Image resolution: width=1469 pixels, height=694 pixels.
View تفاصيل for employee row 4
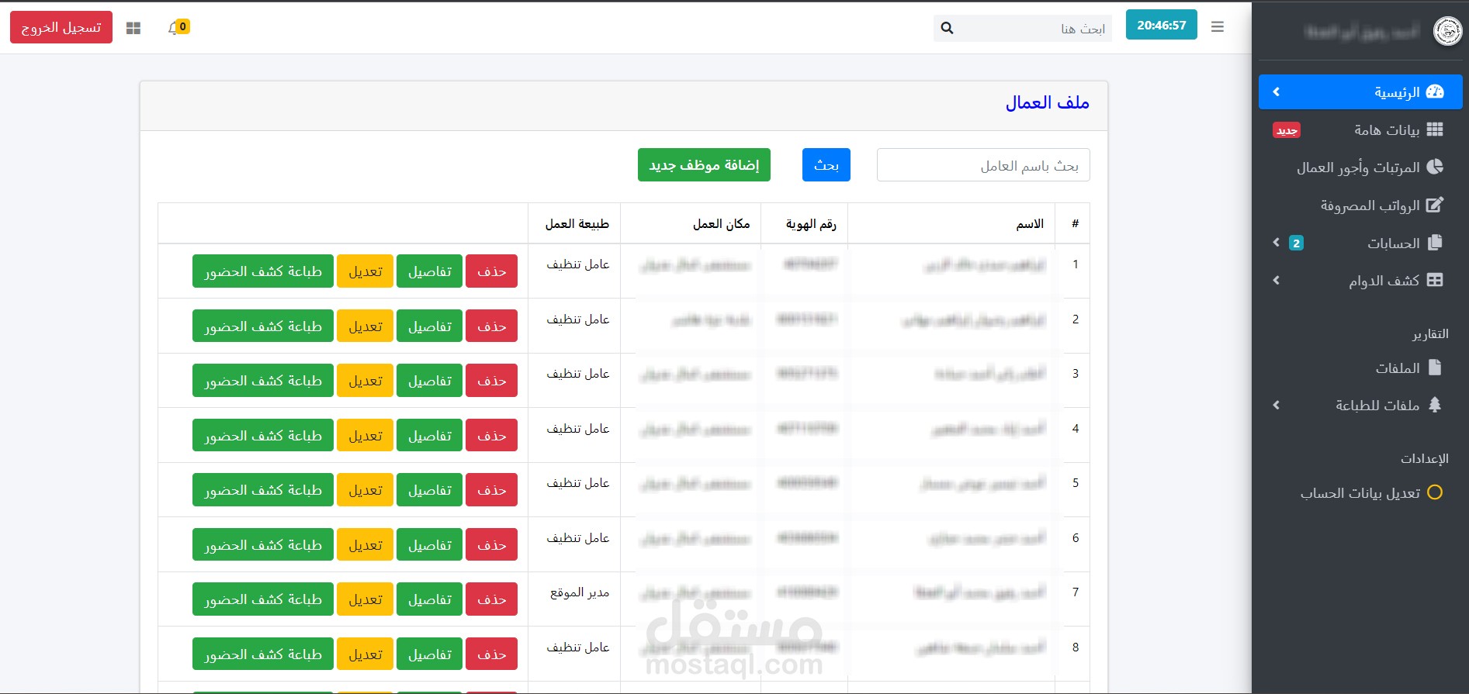tap(429, 436)
